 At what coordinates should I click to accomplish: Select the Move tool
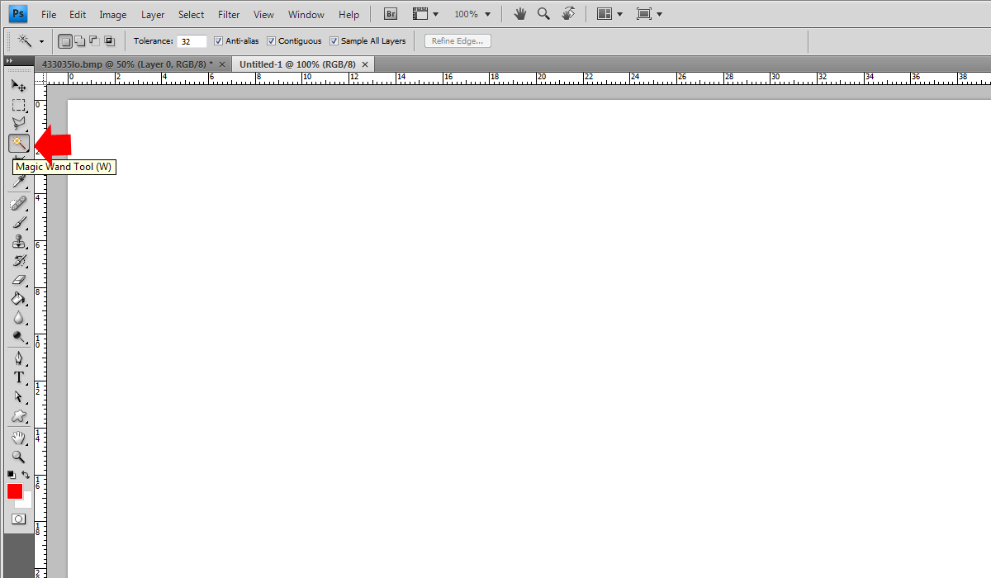click(18, 86)
